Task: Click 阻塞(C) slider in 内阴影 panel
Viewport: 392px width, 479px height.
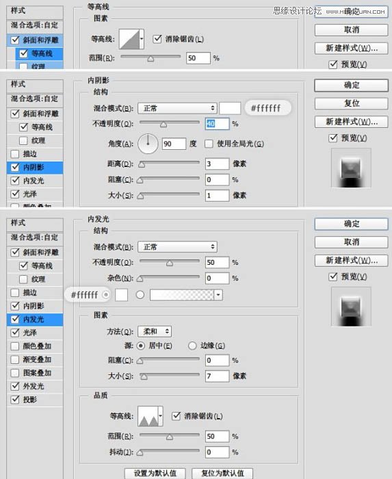Action: tap(168, 179)
